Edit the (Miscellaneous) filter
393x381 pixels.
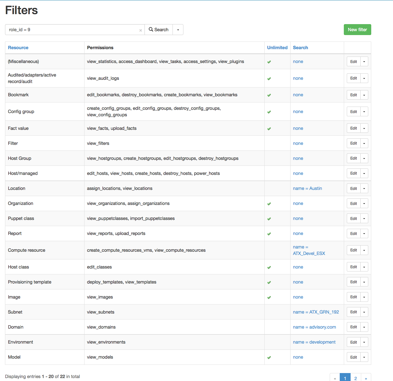(x=354, y=62)
